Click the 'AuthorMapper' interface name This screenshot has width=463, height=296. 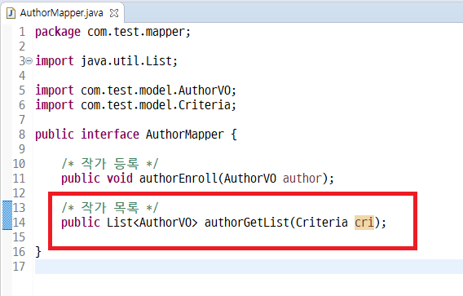pos(185,135)
